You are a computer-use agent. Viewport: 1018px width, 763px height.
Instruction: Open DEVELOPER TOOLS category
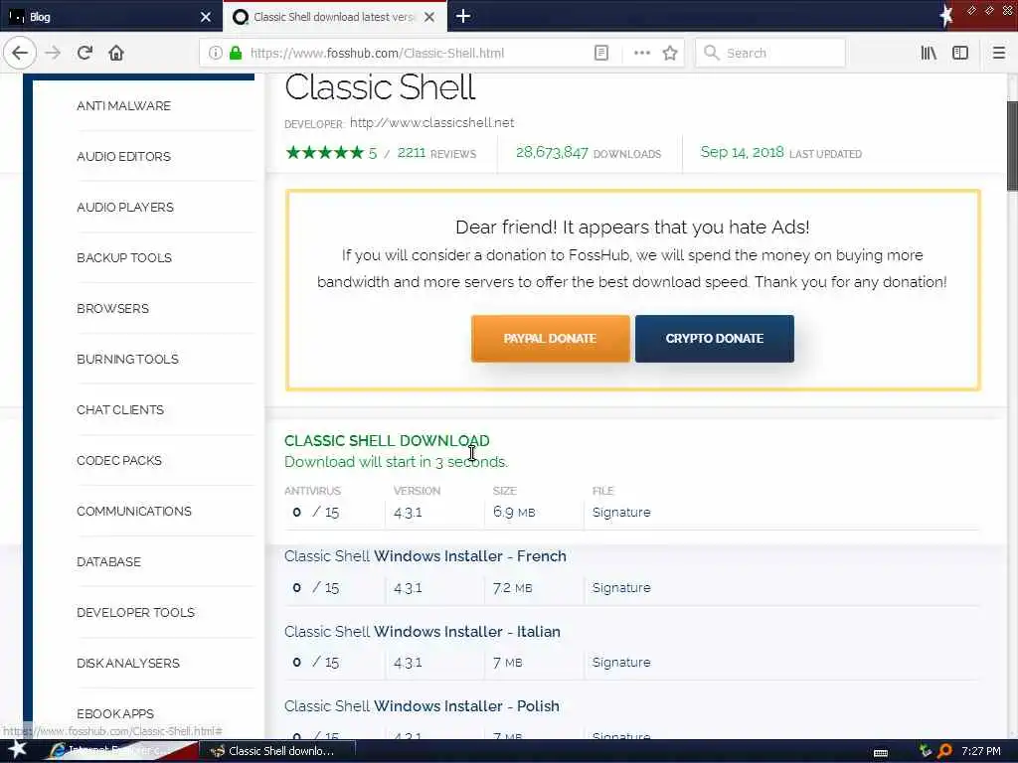(x=135, y=612)
